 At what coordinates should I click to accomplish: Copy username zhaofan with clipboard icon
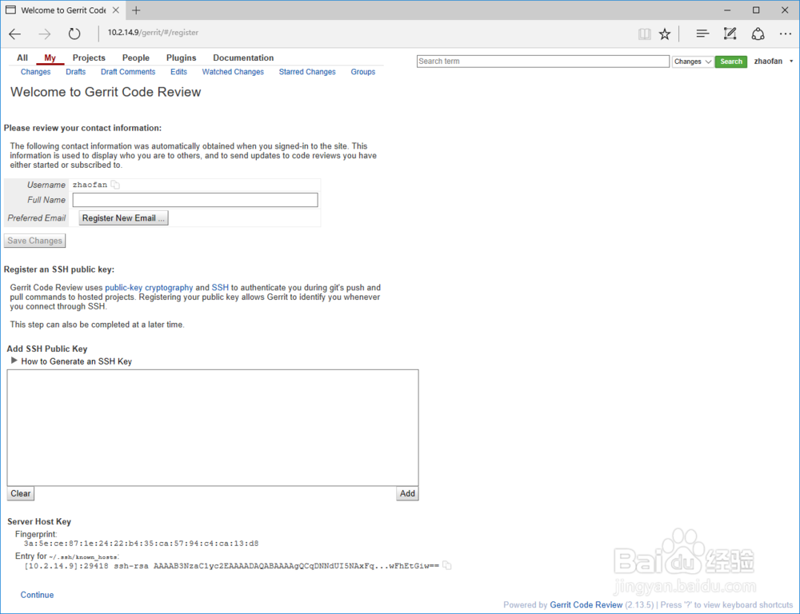[x=115, y=185]
